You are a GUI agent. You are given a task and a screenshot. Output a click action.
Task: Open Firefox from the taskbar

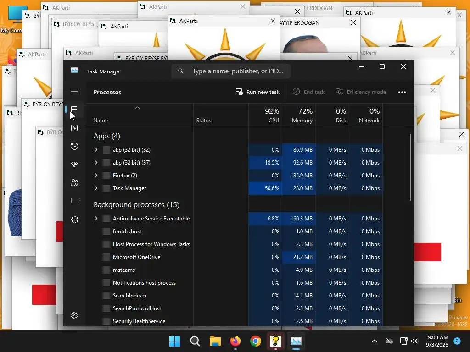(235, 341)
